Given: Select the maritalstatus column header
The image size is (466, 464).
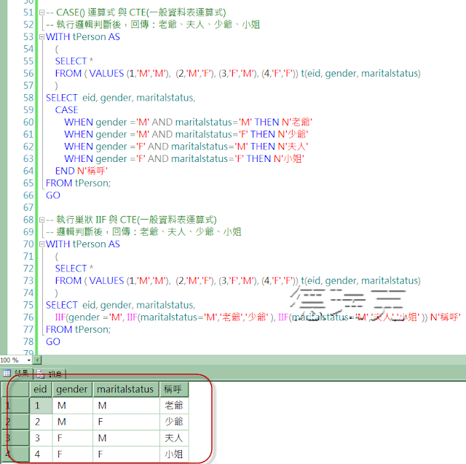Looking at the screenshot, I should click(126, 390).
